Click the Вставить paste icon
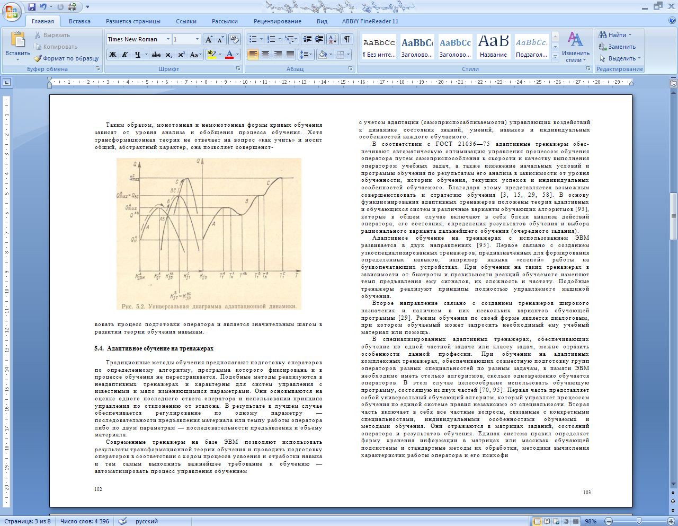The height and width of the screenshot is (526, 678). 18,40
